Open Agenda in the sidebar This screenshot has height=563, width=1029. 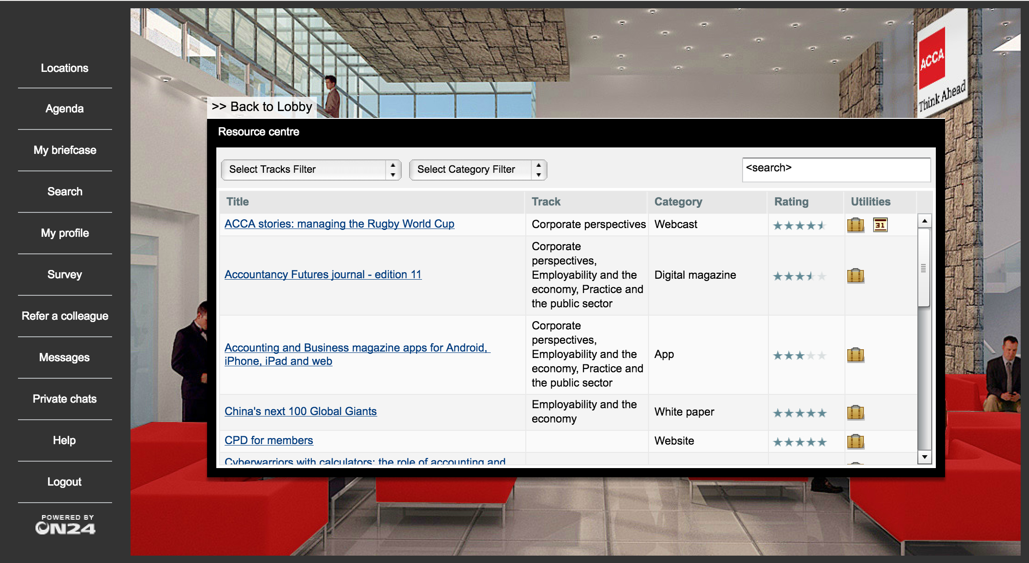65,109
